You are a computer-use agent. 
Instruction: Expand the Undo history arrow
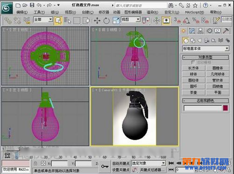click(44, 6)
